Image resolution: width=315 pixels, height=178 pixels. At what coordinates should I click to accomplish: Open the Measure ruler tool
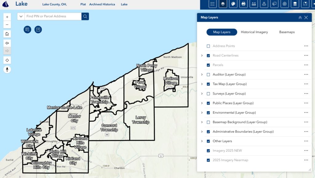coord(254,4)
